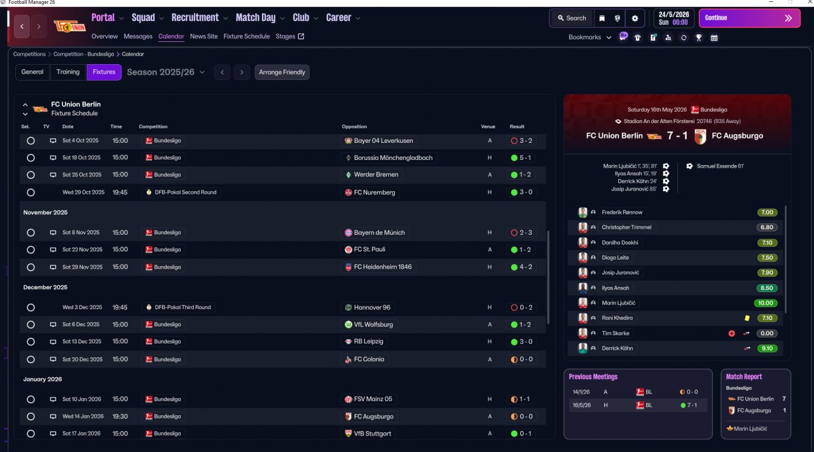Select the FC St. Pauli fixture radio button
814x452 pixels.
tap(31, 250)
